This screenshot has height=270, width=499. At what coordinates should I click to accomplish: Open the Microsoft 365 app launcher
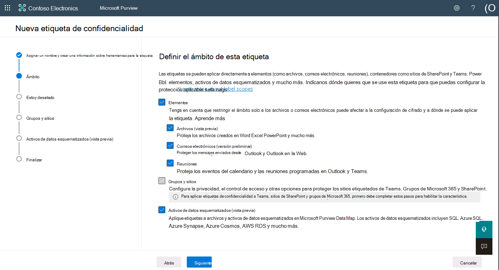tap(7, 8)
